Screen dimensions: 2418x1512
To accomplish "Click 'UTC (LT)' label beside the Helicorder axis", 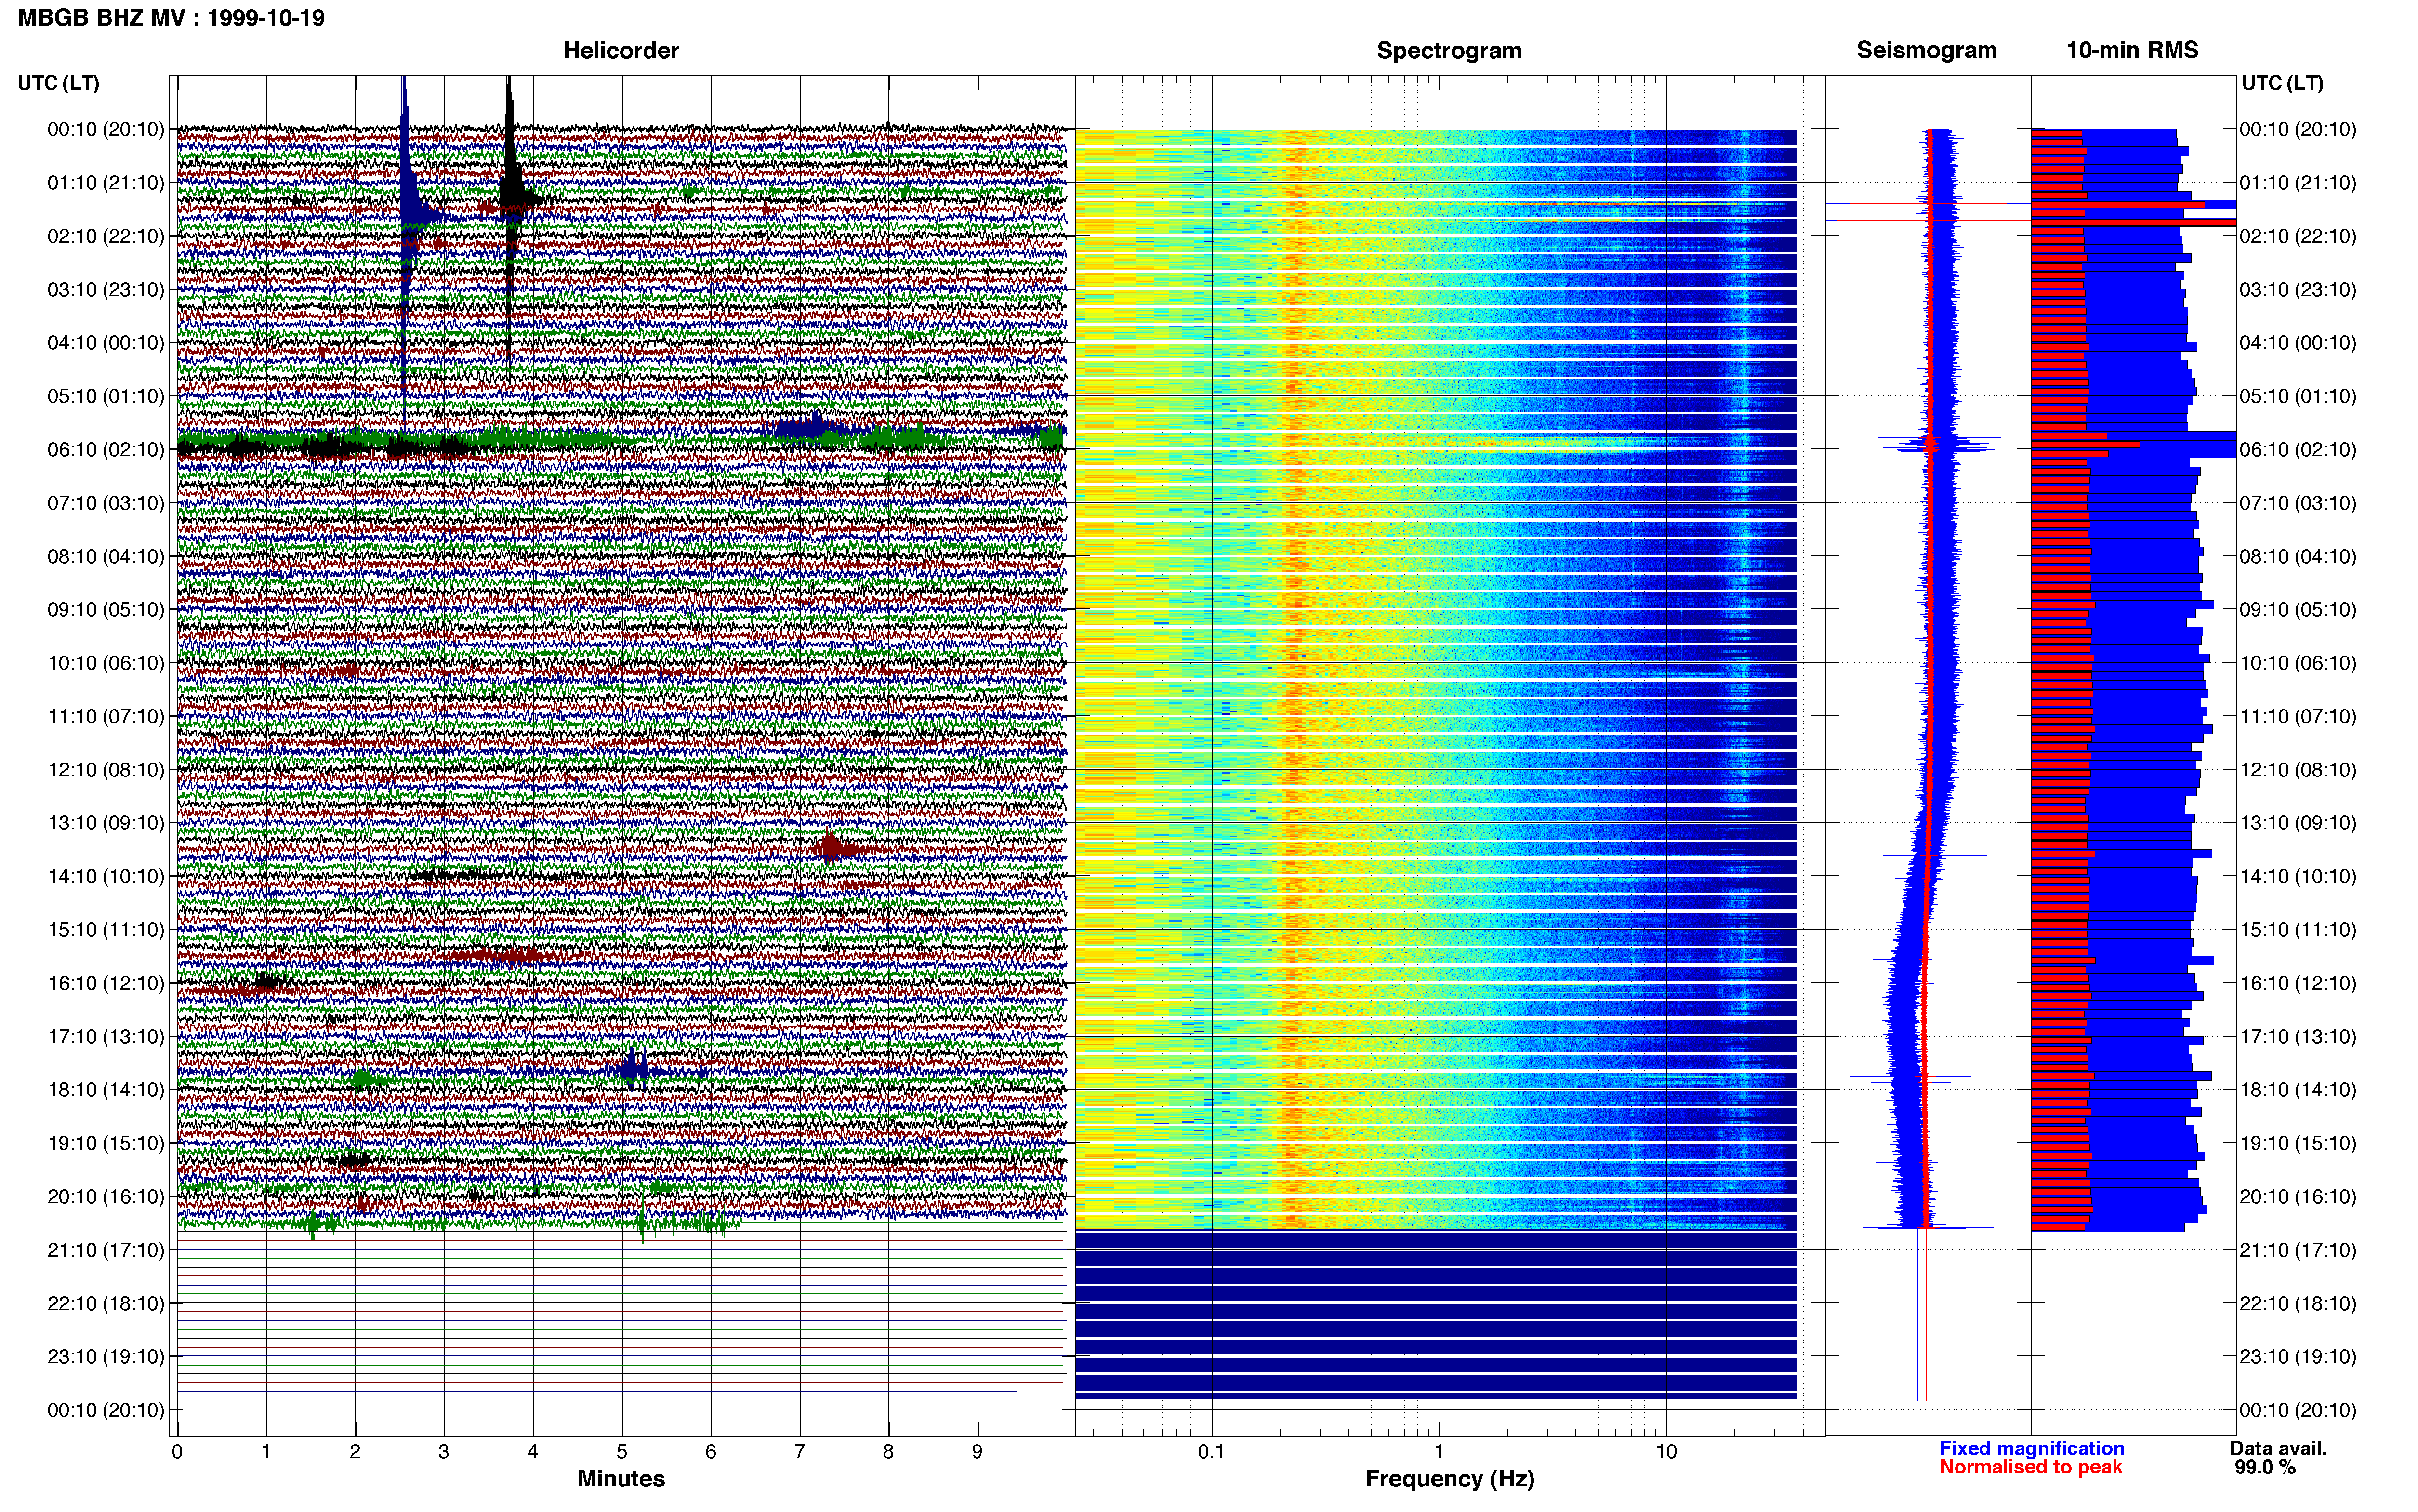I will pyautogui.click(x=59, y=83).
